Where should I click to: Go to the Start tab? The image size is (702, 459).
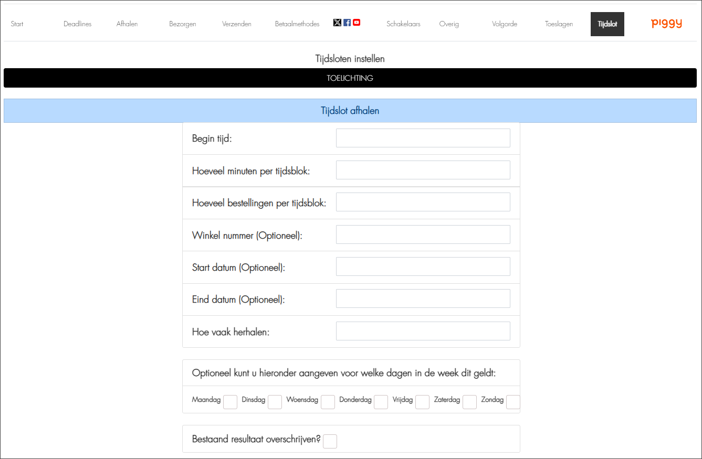[x=17, y=24]
